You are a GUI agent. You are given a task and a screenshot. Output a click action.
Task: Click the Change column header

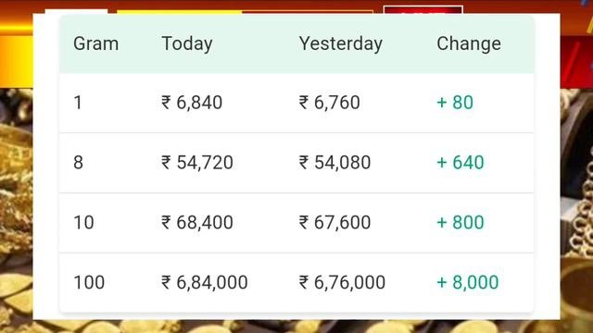pyautogui.click(x=469, y=44)
